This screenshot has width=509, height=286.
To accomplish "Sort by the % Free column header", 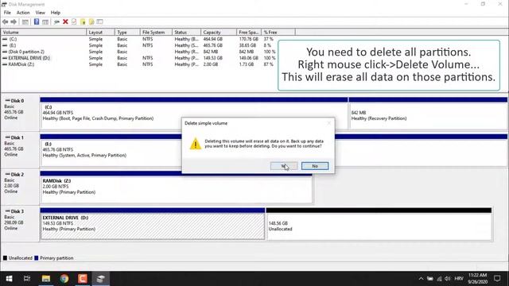I will coord(278,33).
